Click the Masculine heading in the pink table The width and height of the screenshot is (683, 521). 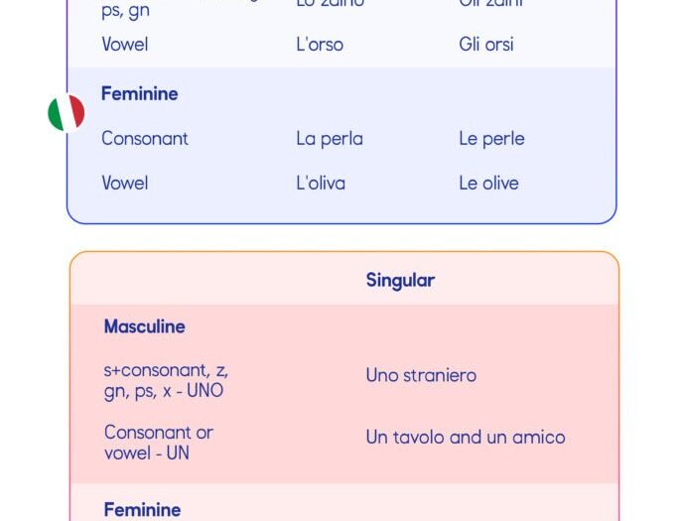coord(144,326)
